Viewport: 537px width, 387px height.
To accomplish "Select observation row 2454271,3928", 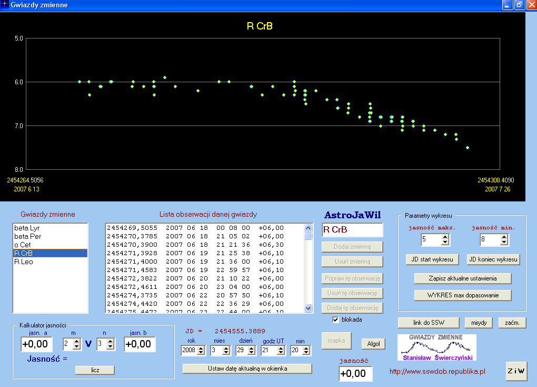I will click(205, 253).
